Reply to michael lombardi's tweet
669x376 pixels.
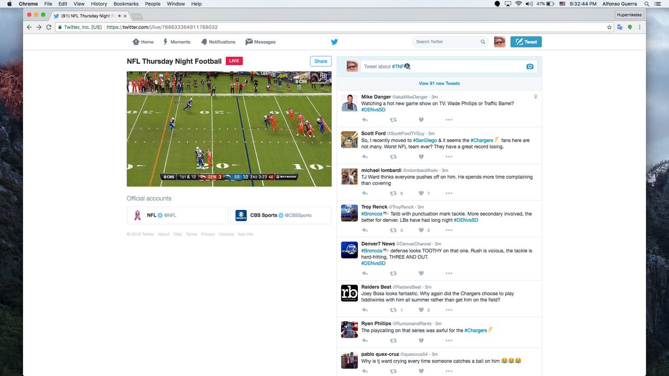365,193
